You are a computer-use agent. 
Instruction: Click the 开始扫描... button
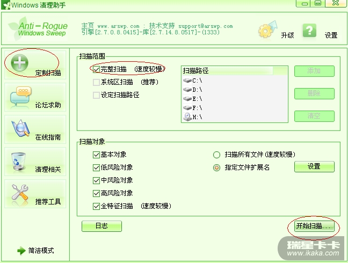click(314, 226)
